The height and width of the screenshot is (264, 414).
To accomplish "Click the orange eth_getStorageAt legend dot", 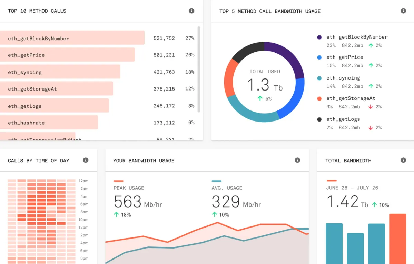I will (x=319, y=98).
